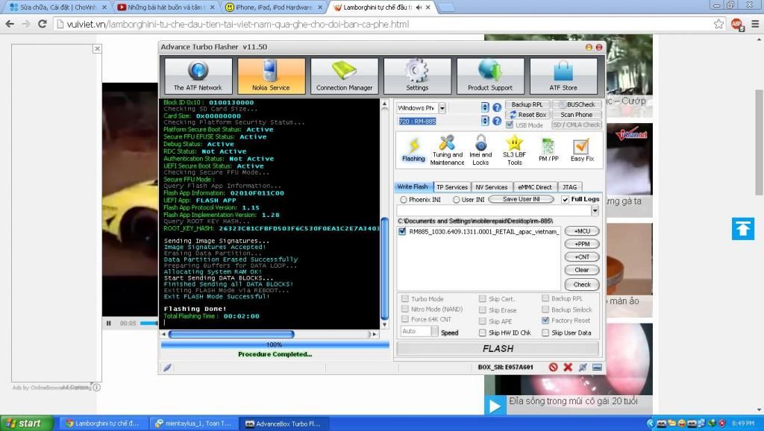Click the blue window icon in status bar
The width and height of the screenshot is (764, 431).
(x=597, y=367)
